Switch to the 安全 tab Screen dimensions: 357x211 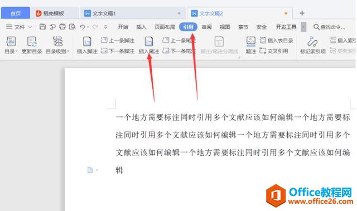262,27
